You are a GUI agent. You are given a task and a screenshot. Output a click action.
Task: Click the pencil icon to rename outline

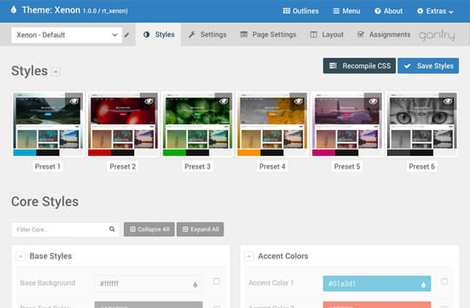pos(126,35)
